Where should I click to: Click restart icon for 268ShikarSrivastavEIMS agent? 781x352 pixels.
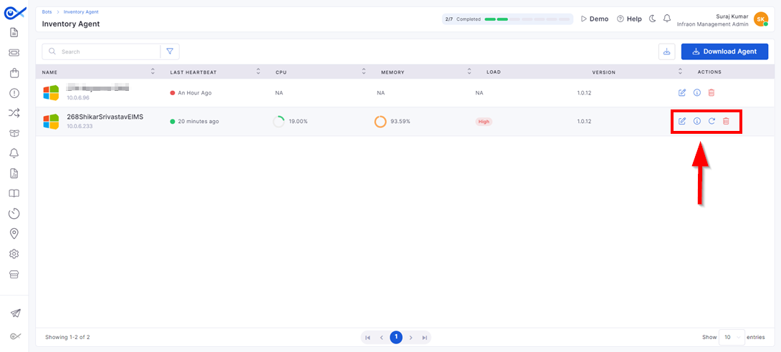[x=711, y=122]
